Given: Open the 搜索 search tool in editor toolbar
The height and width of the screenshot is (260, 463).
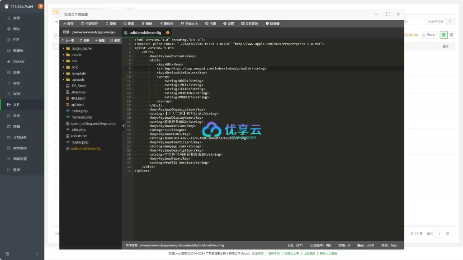Looking at the screenshot, I should [128, 23].
